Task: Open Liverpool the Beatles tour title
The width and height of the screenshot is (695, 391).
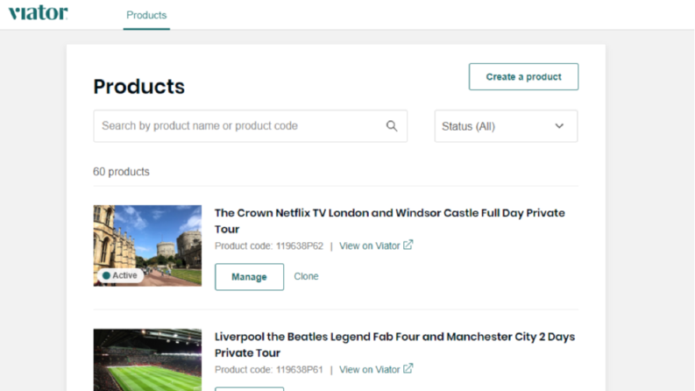Action: click(394, 345)
